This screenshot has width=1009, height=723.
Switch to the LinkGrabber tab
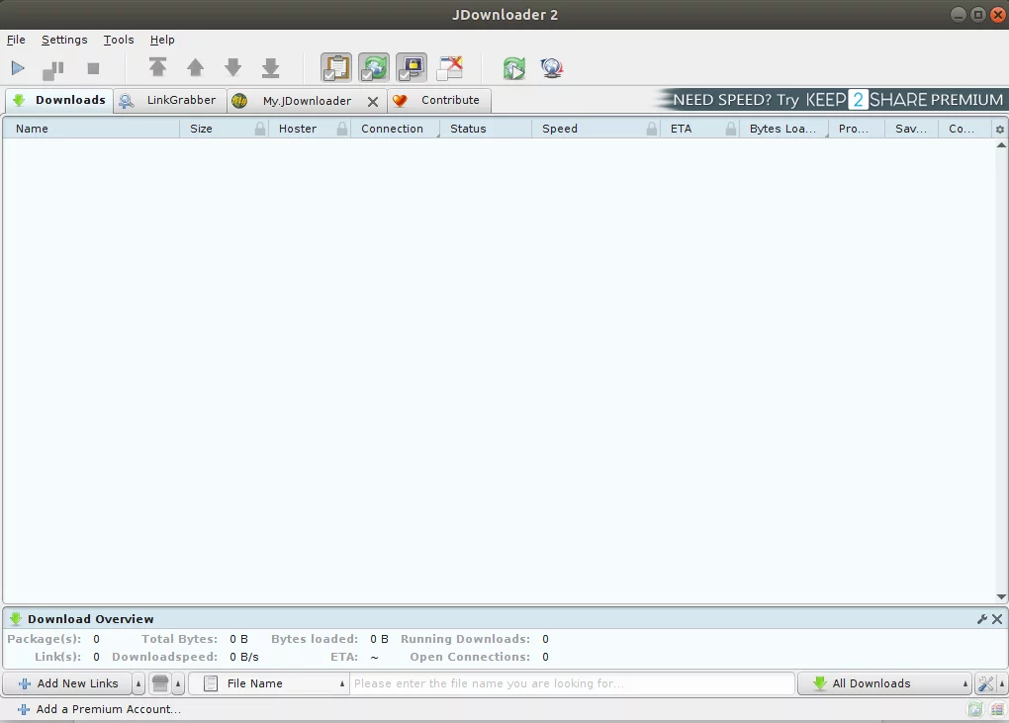coord(170,101)
